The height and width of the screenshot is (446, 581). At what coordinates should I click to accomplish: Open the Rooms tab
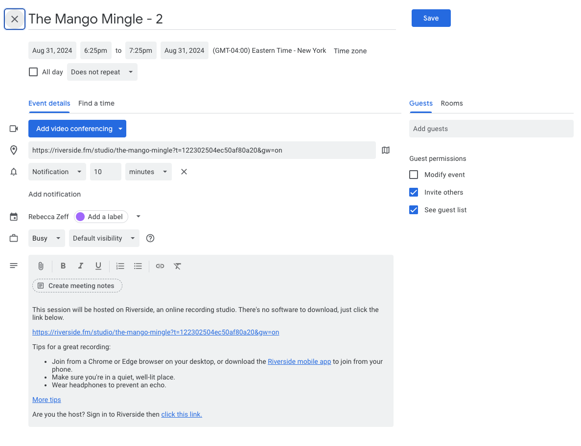click(451, 103)
